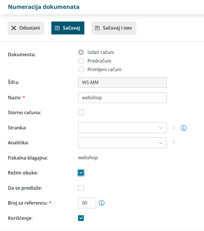
Task: Click the info icon next to Stranka
Action: (x=184, y=128)
